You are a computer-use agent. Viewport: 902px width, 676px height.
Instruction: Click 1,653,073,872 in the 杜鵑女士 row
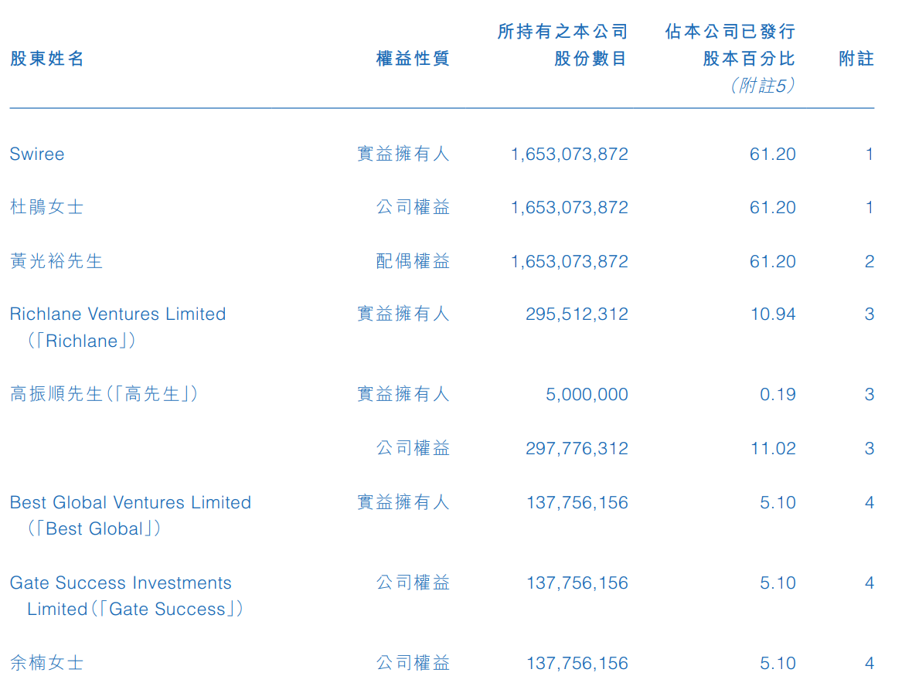click(570, 208)
